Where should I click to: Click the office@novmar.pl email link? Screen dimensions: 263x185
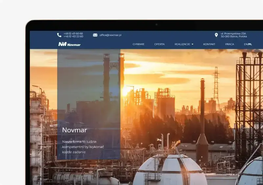point(110,35)
